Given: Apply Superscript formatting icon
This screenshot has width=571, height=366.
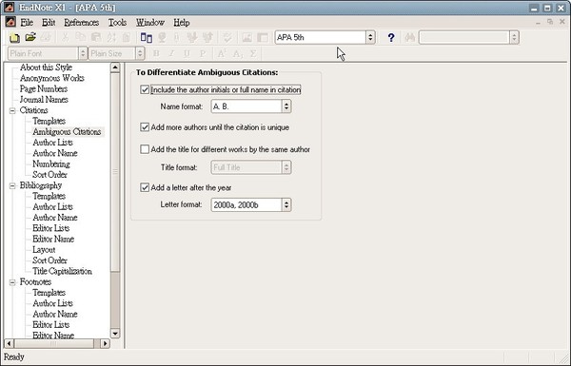Looking at the screenshot, I should click(x=221, y=53).
